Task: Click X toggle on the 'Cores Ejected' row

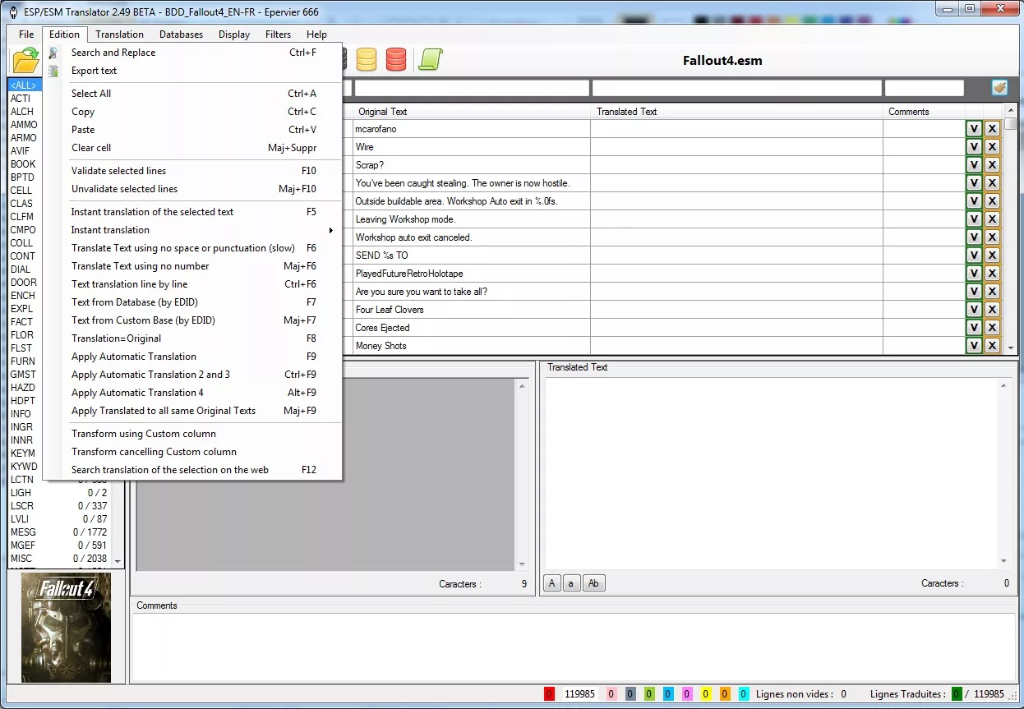Action: pos(992,328)
